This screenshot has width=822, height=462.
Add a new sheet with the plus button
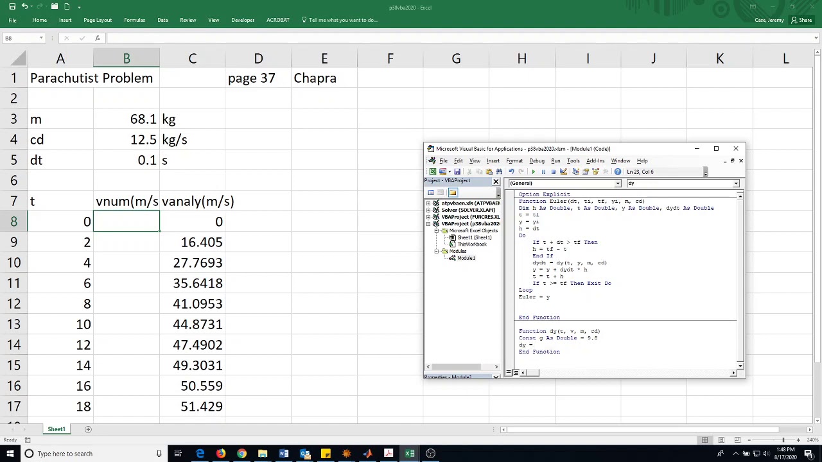[x=88, y=429]
